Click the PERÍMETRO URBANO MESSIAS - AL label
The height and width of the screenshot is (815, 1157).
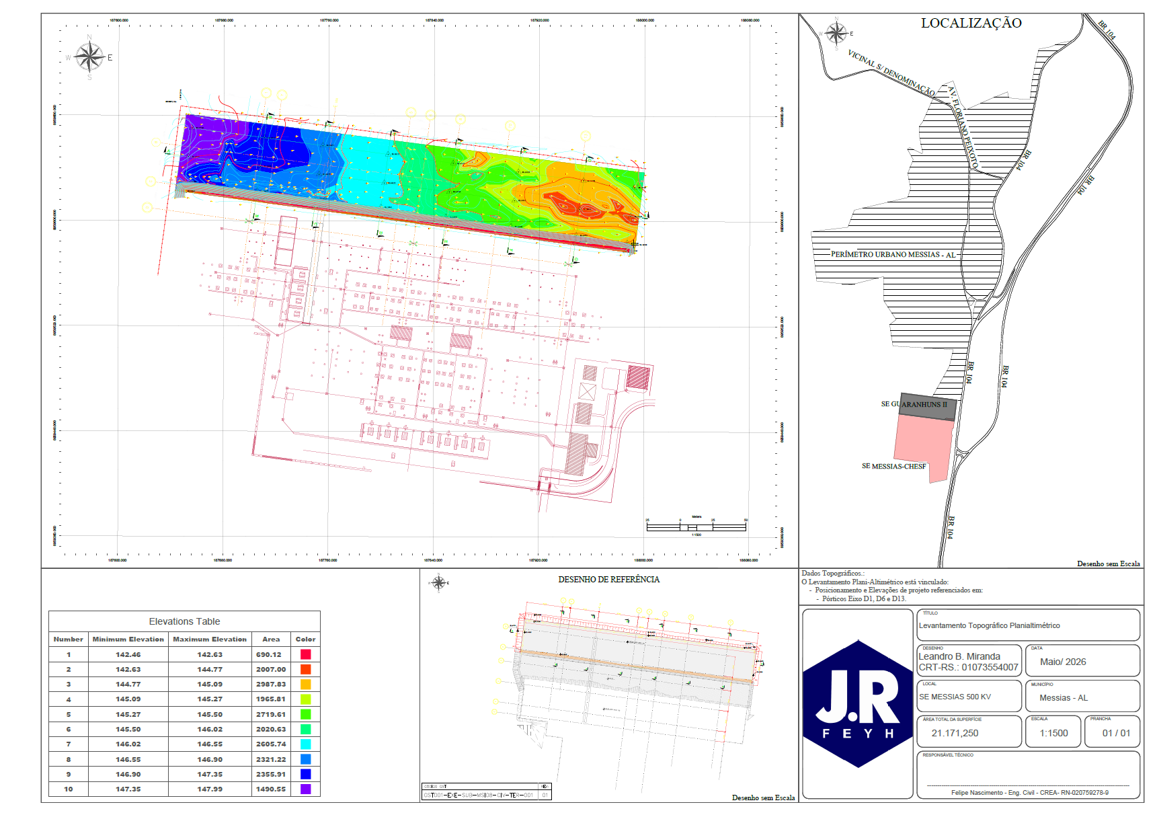coord(893,254)
